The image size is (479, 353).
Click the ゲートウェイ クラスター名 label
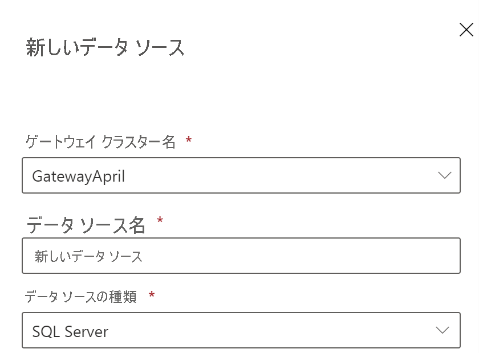point(100,142)
